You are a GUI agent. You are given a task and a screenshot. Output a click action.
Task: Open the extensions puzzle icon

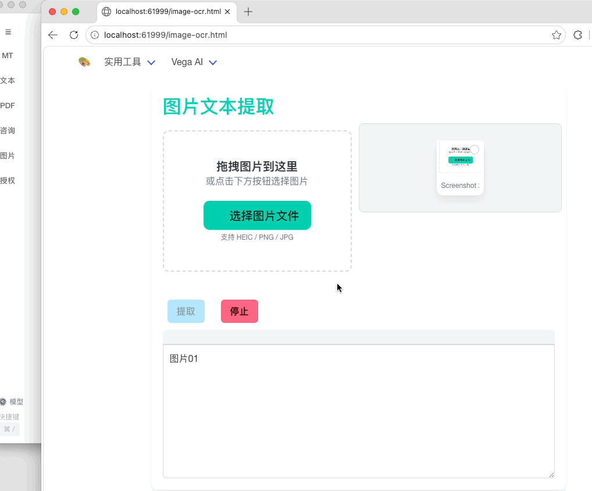coord(577,35)
